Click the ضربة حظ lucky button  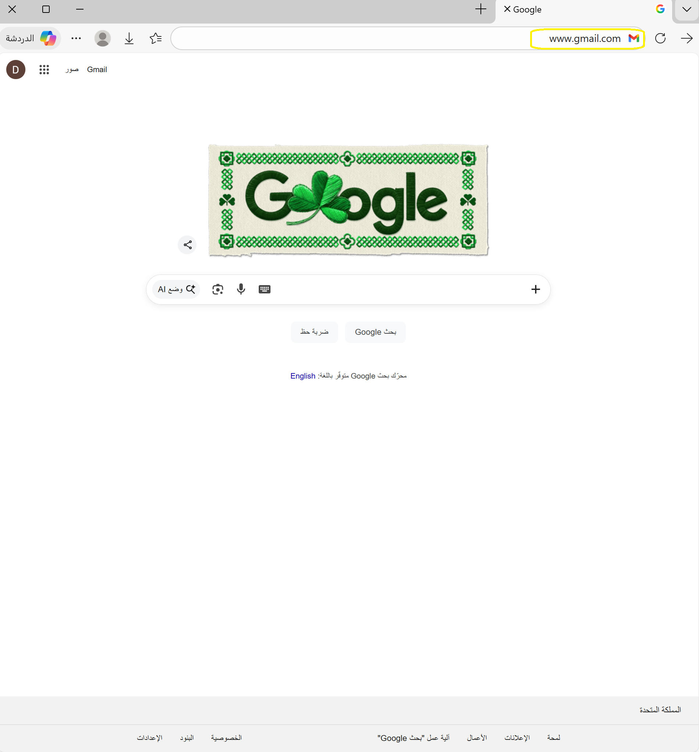314,332
